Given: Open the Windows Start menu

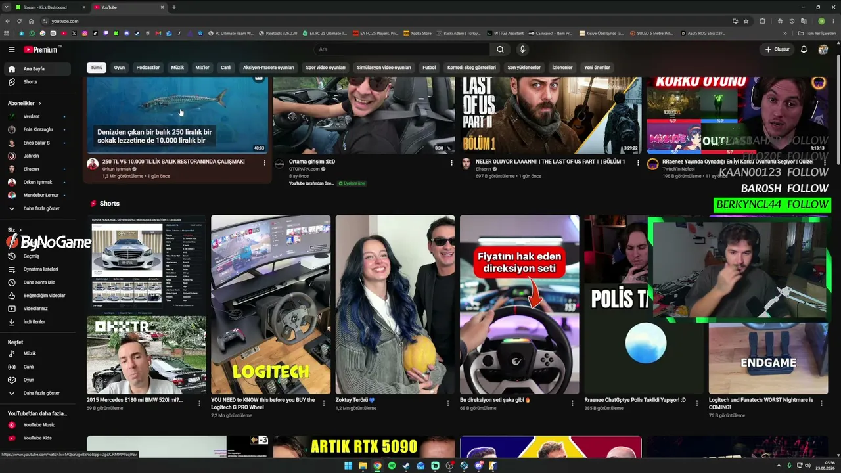Looking at the screenshot, I should [348, 466].
